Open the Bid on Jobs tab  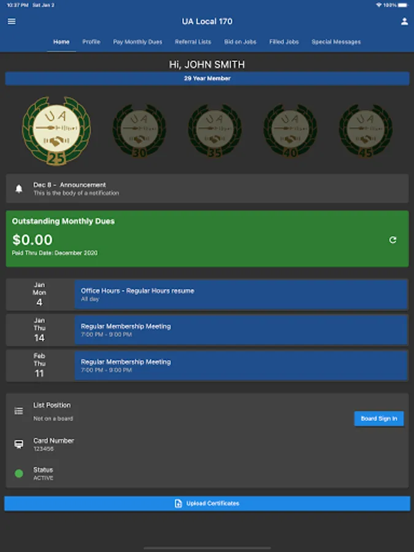pos(240,42)
